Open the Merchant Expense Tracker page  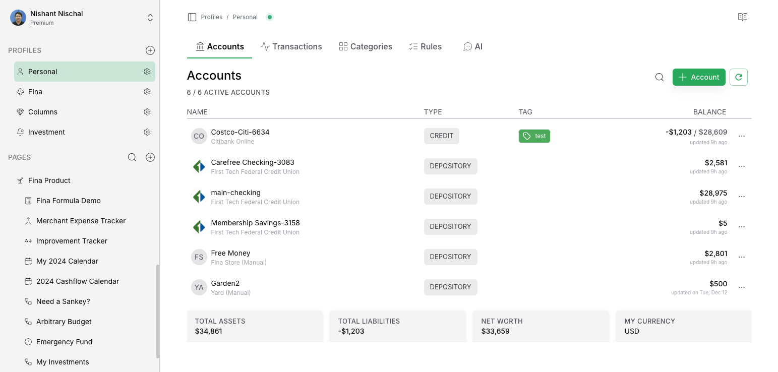point(81,221)
